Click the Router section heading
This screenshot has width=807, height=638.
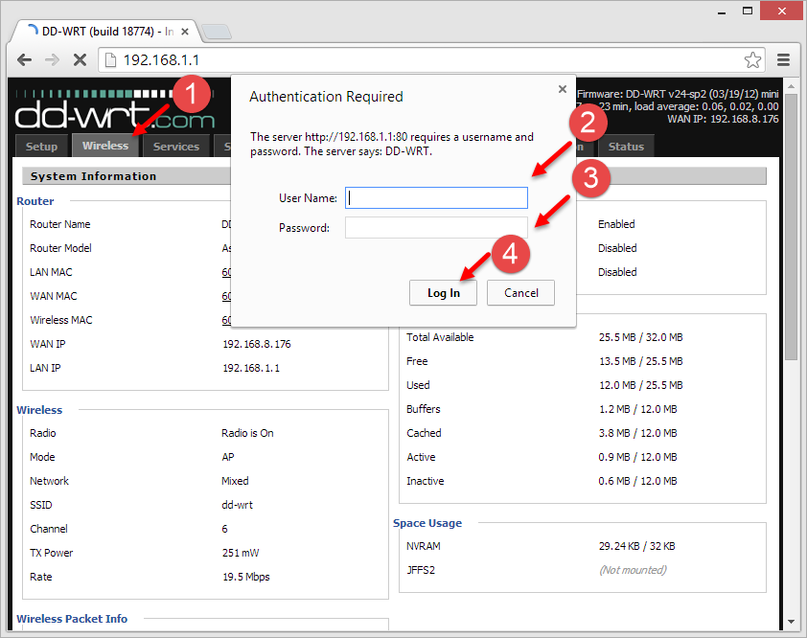35,201
